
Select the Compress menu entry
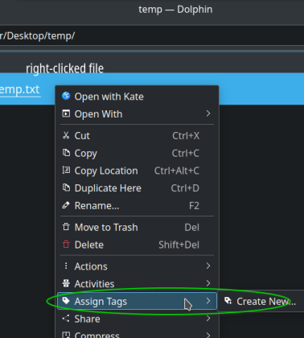point(137,334)
